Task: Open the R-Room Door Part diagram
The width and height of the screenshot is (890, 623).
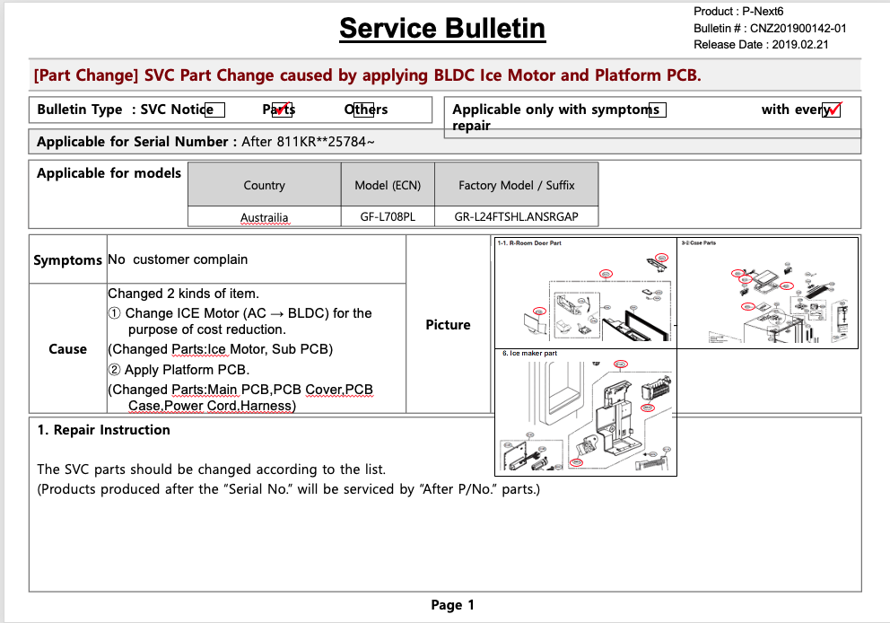Action: coord(585,293)
